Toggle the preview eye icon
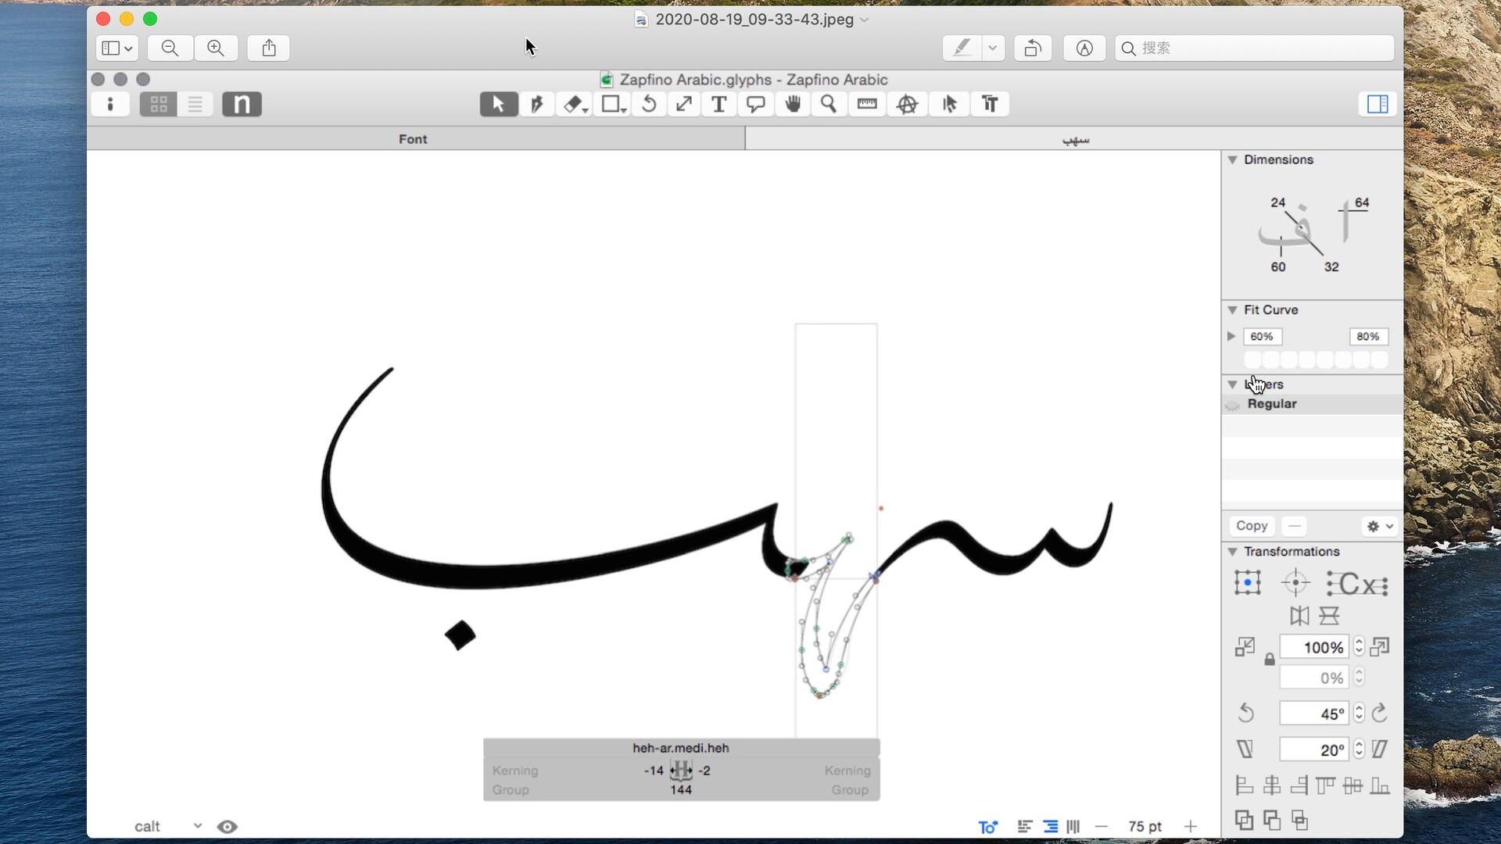 [227, 826]
